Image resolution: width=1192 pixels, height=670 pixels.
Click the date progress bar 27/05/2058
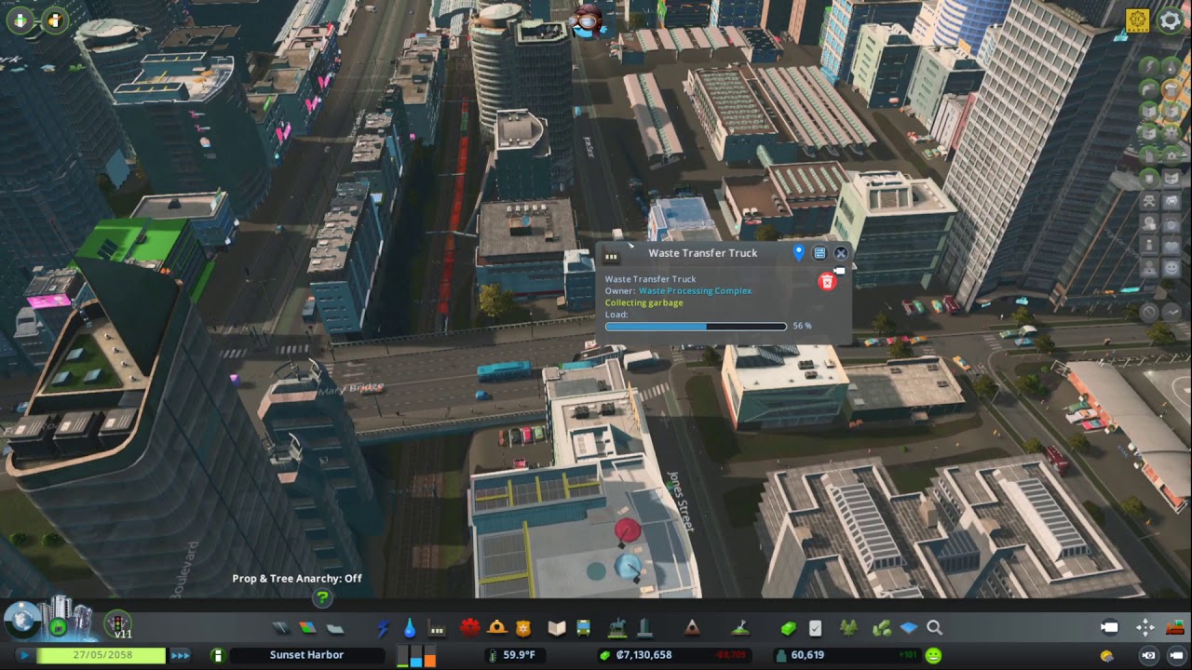(x=101, y=656)
